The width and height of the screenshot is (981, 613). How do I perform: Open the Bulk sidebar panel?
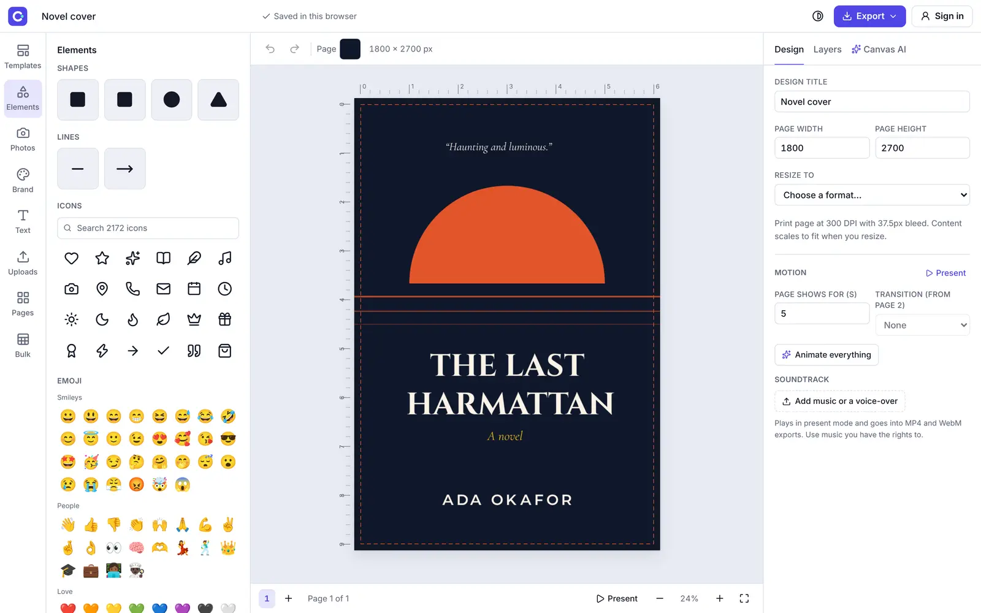(x=23, y=346)
